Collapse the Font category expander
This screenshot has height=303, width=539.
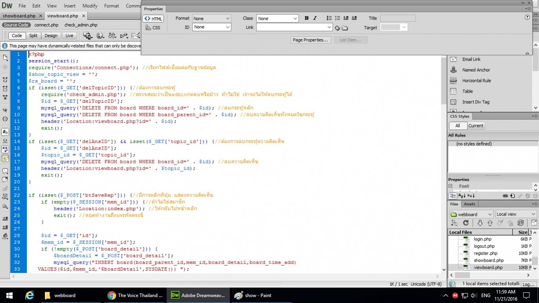pyautogui.click(x=450, y=186)
